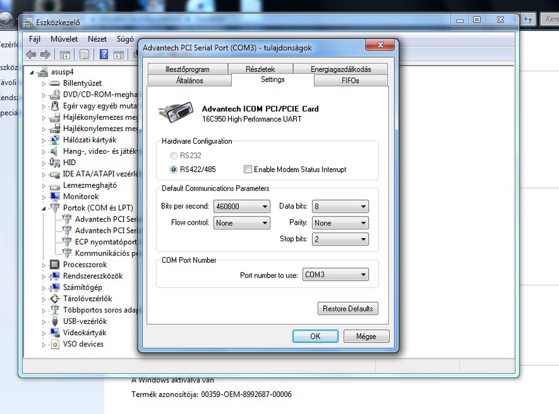Viewport: 559px width, 414px height.
Task: Open the Properties sheet toolbar icon
Action: click(84, 54)
